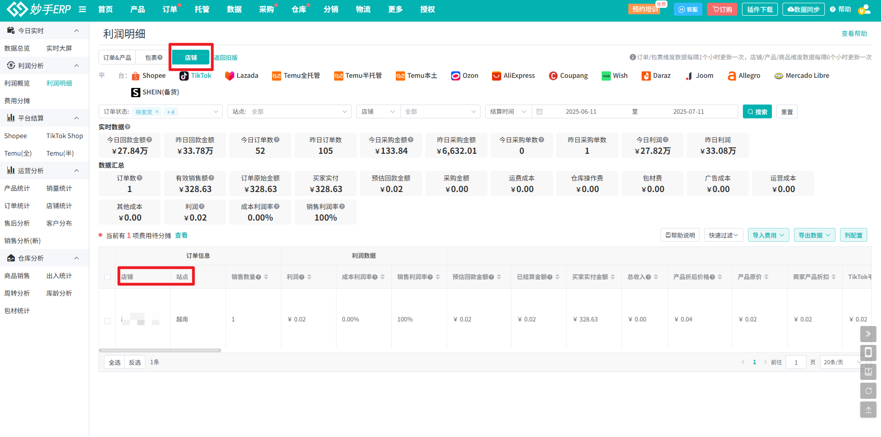Remove the 待发货 status tag
This screenshot has width=881, height=437.
click(x=157, y=112)
